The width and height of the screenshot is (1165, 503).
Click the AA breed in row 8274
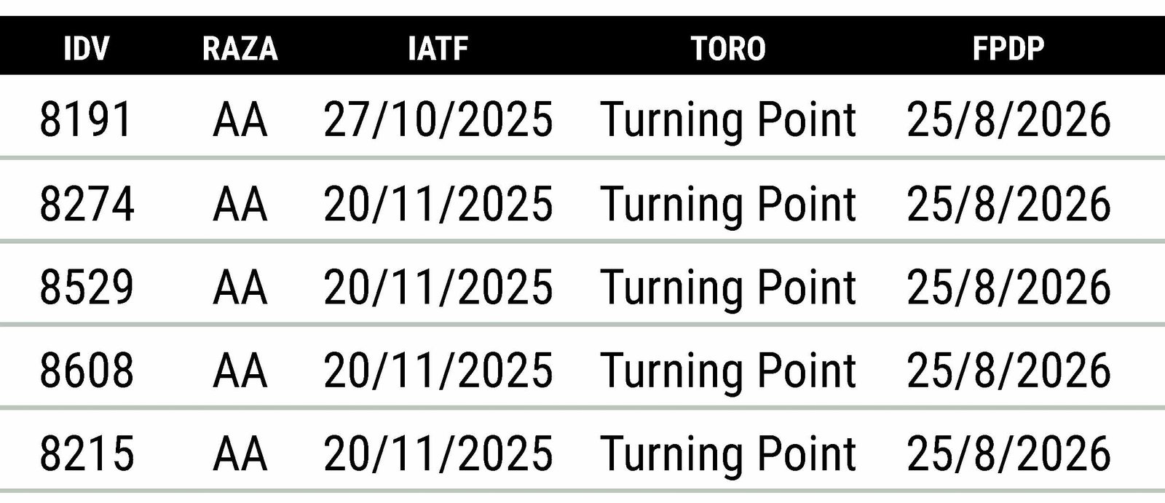[240, 203]
